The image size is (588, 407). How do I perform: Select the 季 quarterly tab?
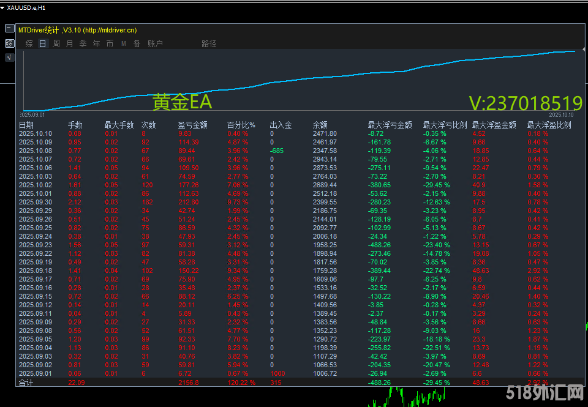83,43
